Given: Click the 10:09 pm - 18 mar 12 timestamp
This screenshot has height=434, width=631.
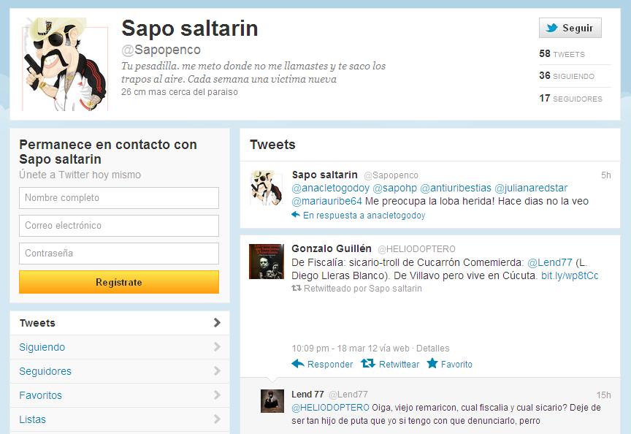Looking at the screenshot, I should pyautogui.click(x=334, y=349).
